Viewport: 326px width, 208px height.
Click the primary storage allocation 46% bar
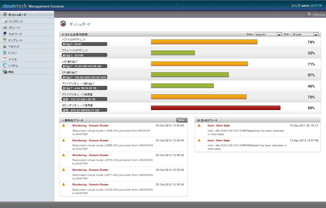pos(182,86)
